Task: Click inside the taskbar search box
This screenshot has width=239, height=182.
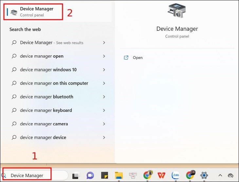Action: click(x=34, y=175)
